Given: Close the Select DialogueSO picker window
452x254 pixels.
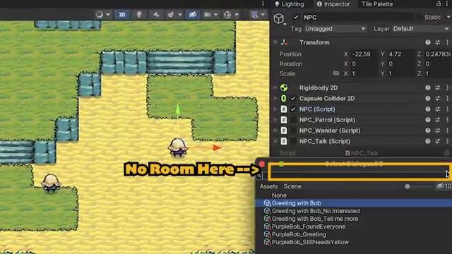Looking at the screenshot, I should pos(262,164).
